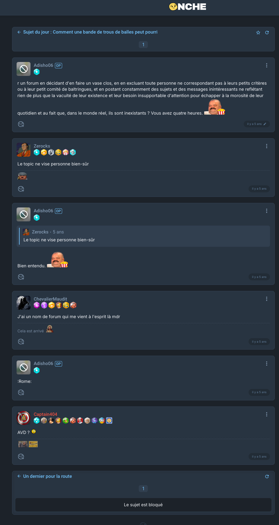This screenshot has width=279, height=525.
Task: Add a reaction to Captain404's message
Action: click(21, 457)
